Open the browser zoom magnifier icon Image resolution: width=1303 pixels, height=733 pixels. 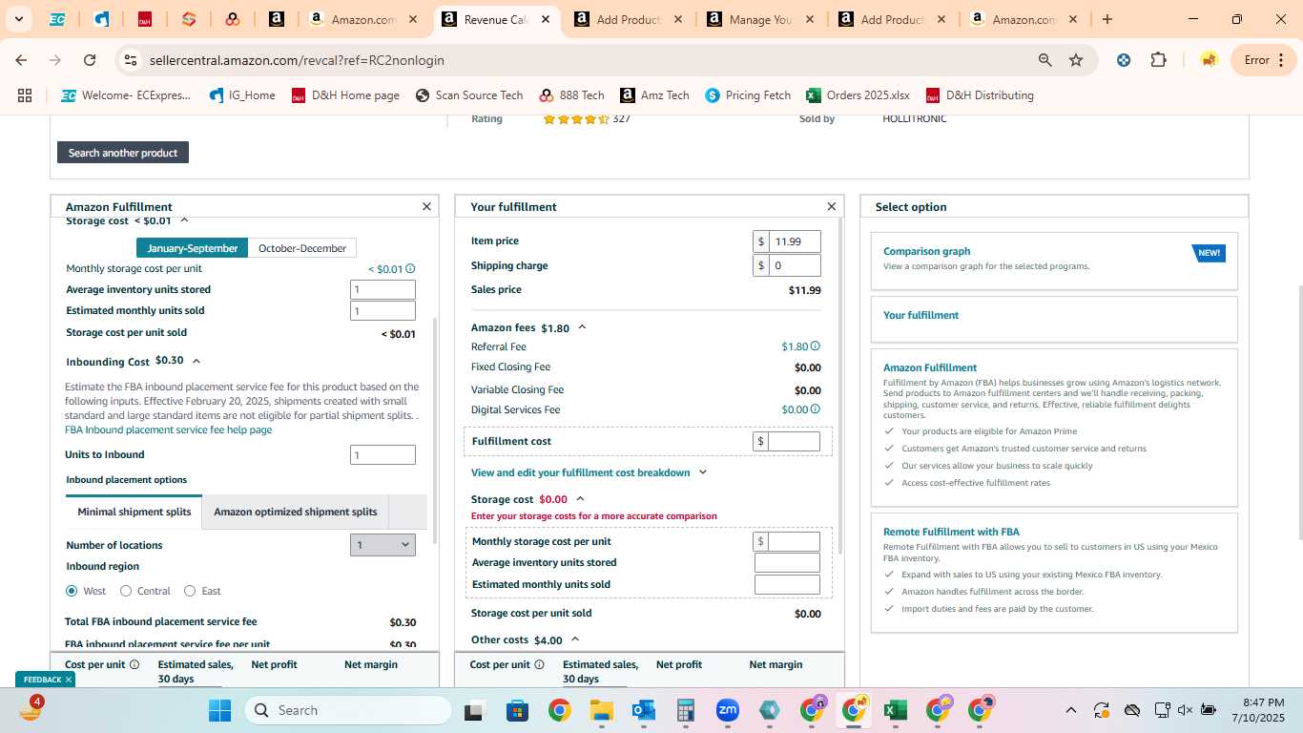point(1045,60)
